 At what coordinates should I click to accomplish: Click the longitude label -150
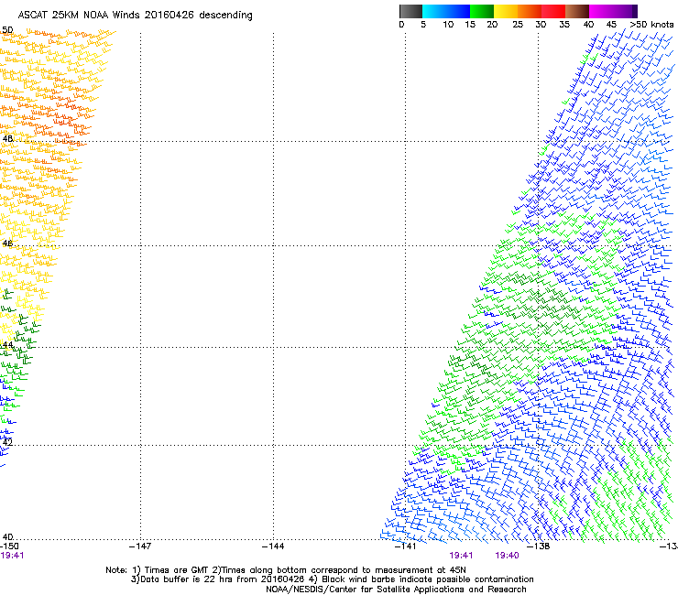pos(9,546)
